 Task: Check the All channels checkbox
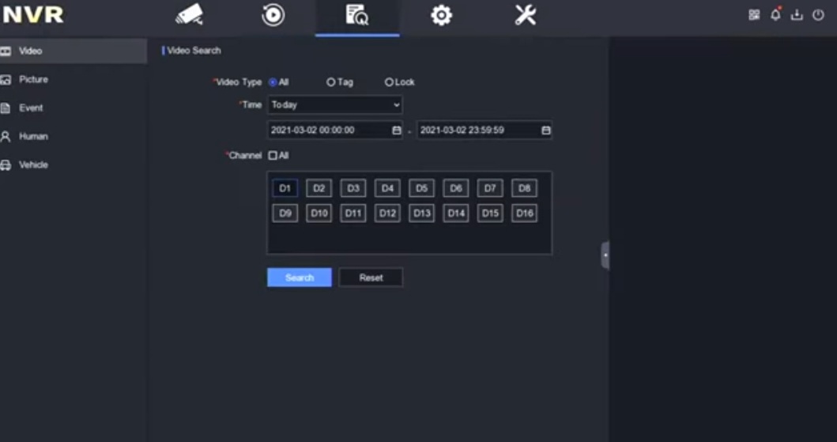click(x=273, y=156)
